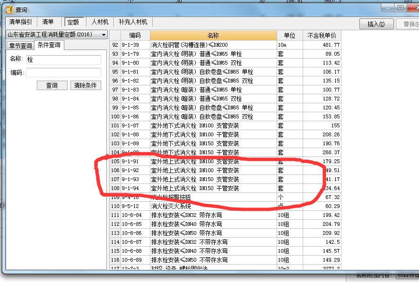Screen dimensions: 419x282
Task: Maximize the 查询 window
Action: click(x=401, y=8)
